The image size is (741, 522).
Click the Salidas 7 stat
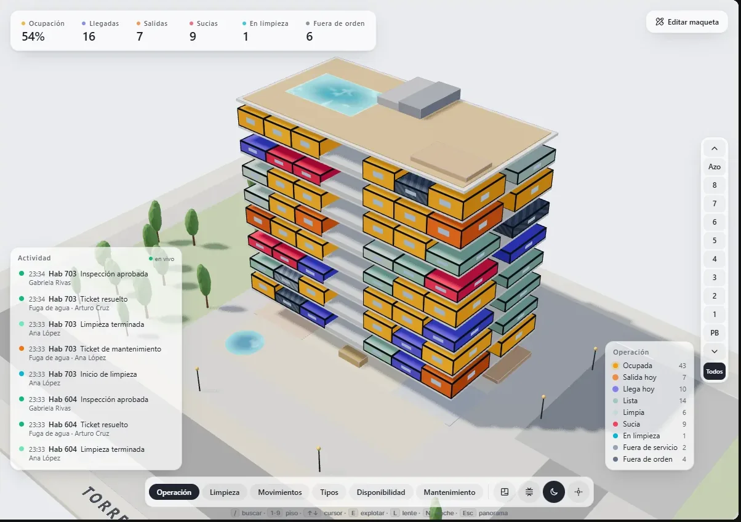point(152,31)
